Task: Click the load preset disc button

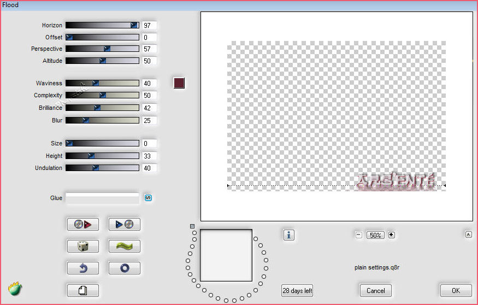Action: point(83,224)
